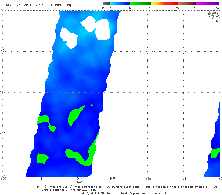The image size is (222, 195).
Task: Click the '3)Data buffer is 24 hrs' note line
Action: pyautogui.click(x=69, y=190)
